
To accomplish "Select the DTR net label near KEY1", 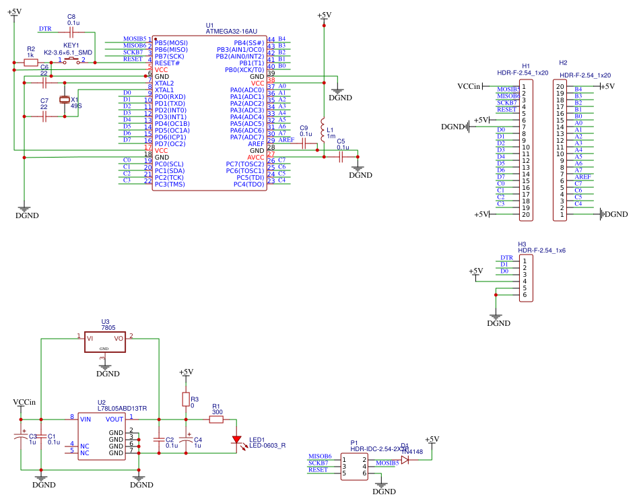I will (x=44, y=30).
